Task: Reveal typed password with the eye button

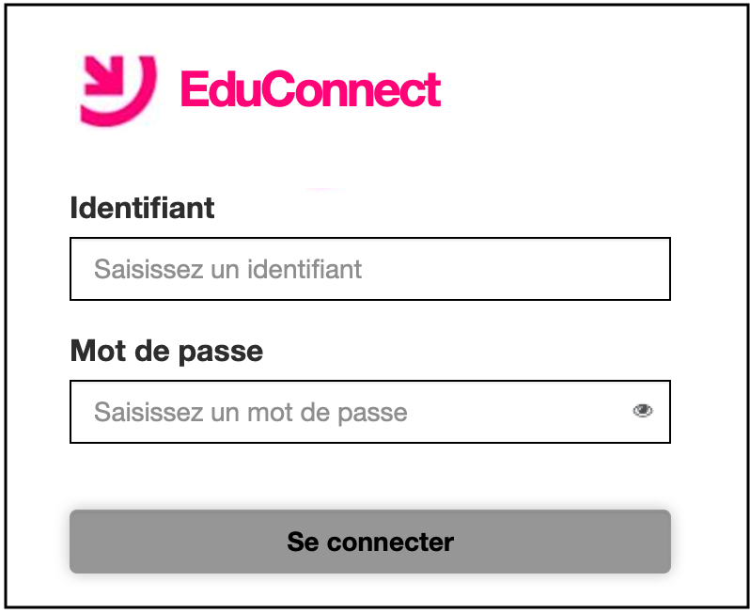Action: point(642,411)
